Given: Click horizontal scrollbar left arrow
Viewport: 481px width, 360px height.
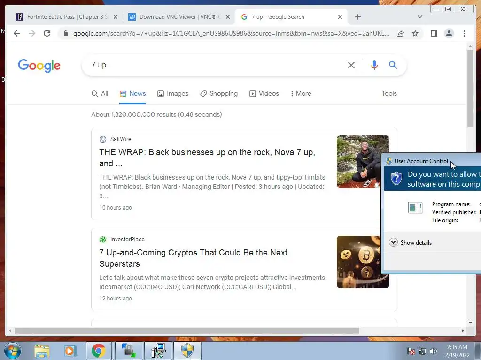Looking at the screenshot, I should [x=10, y=330].
